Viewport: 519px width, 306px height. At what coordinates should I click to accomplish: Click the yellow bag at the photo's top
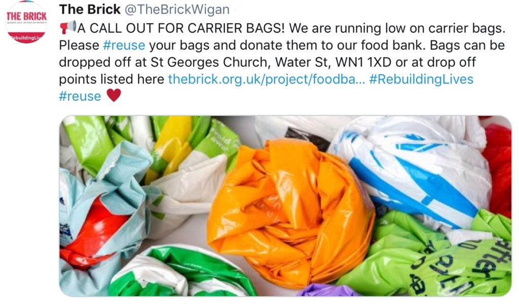(172, 145)
